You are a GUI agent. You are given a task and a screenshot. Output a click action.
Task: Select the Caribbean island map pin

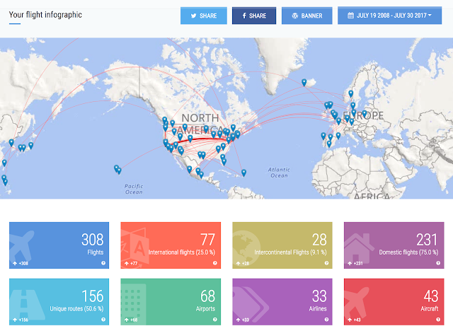243,173
